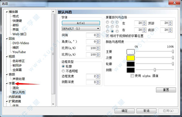Click the 重置 reset button
The image size is (182, 117).
click(166, 90)
